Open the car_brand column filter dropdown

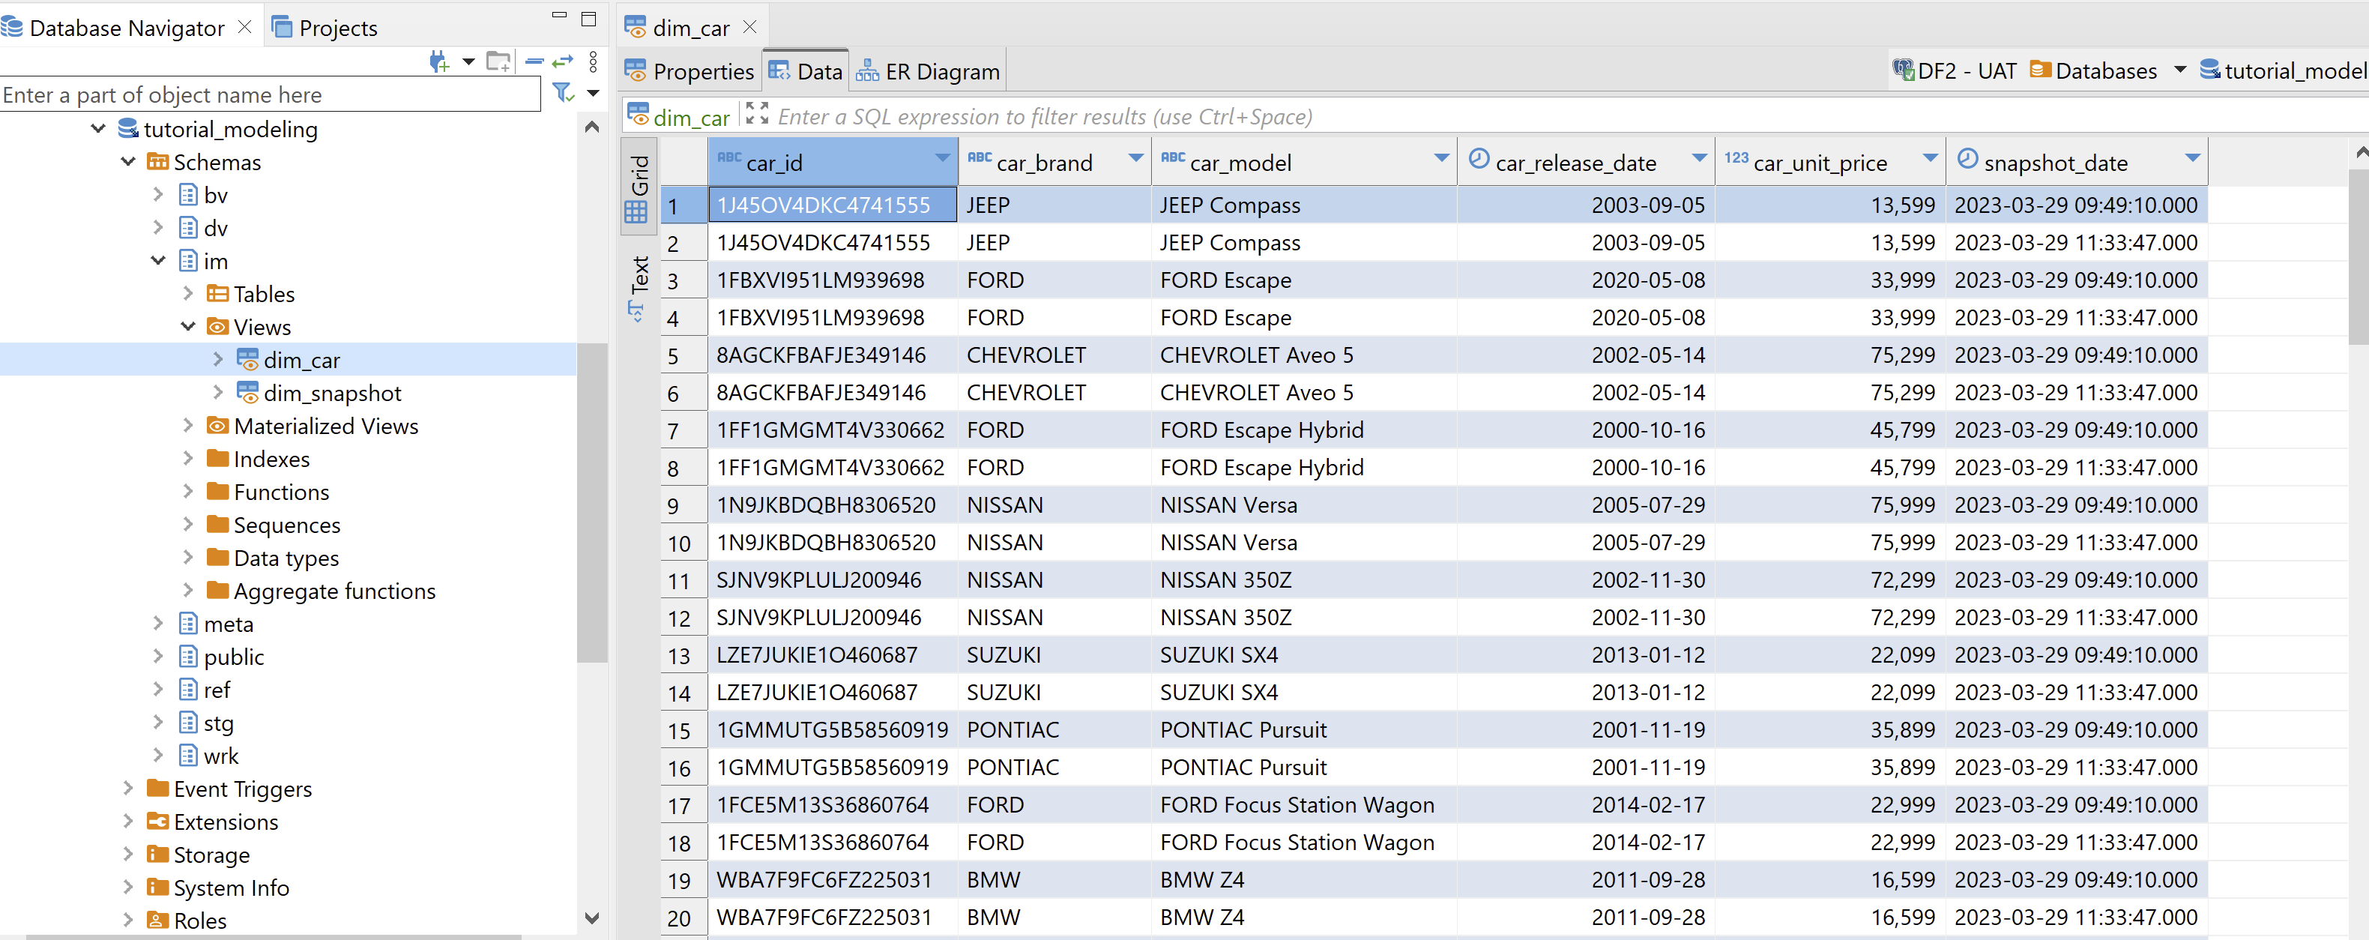[1135, 158]
